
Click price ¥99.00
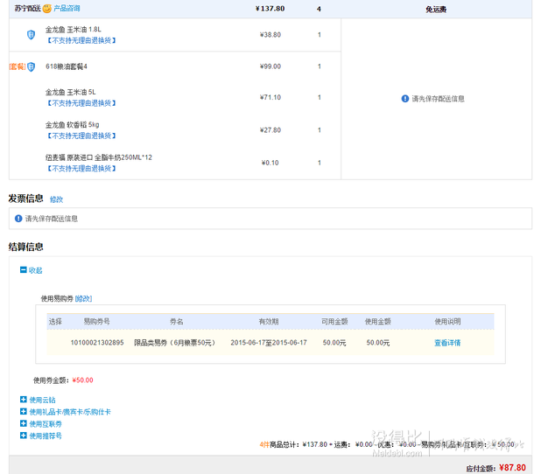[x=271, y=66]
